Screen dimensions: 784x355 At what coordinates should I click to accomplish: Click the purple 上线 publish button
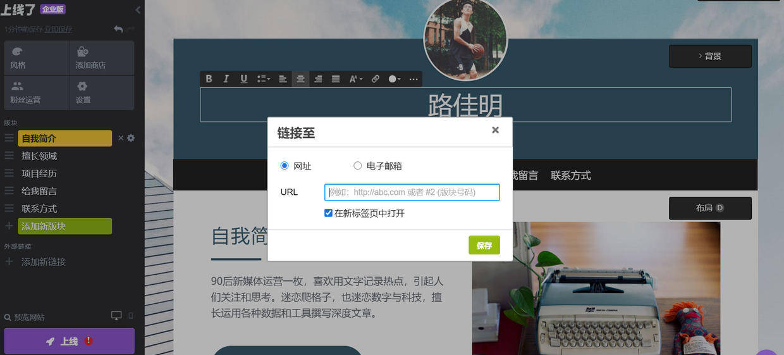click(x=70, y=341)
